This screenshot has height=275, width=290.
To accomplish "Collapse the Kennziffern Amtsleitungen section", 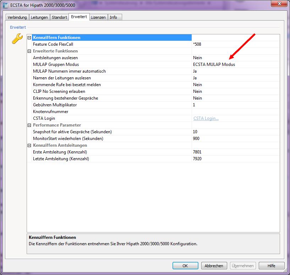I will point(29,145).
